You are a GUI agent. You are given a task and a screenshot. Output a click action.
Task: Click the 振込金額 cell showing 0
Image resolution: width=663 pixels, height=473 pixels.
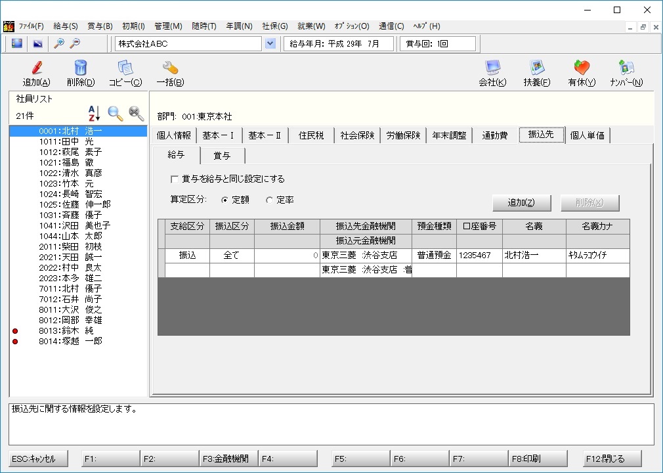tap(287, 256)
